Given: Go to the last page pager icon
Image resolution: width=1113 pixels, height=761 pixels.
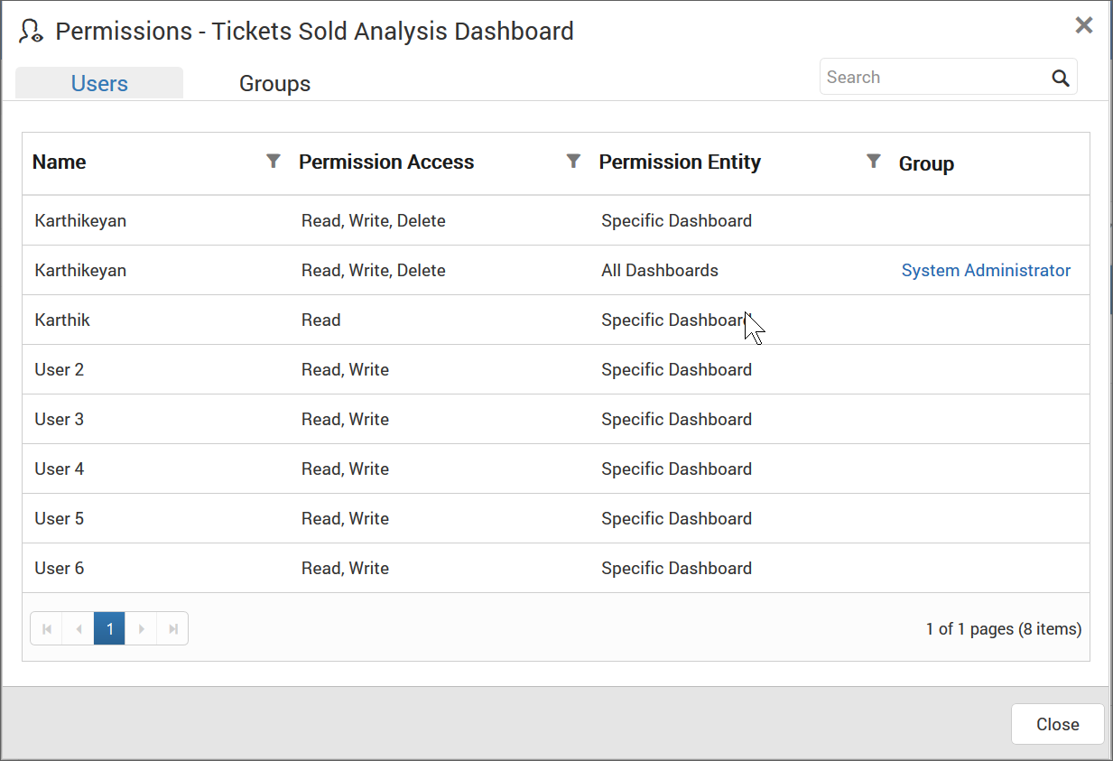Looking at the screenshot, I should (x=172, y=628).
